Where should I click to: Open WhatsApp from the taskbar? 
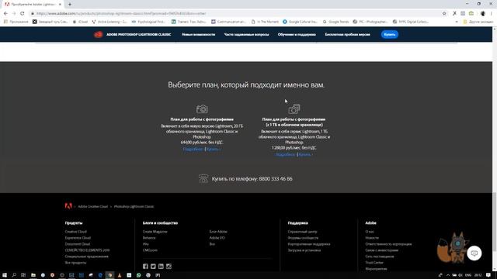pyautogui.click(x=138, y=275)
